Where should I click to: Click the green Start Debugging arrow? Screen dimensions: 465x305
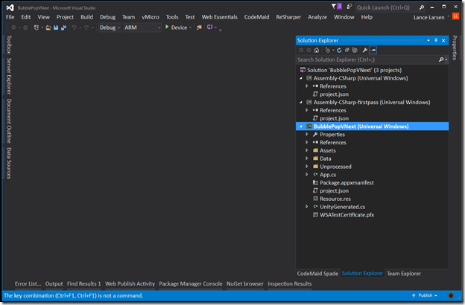pyautogui.click(x=167, y=27)
